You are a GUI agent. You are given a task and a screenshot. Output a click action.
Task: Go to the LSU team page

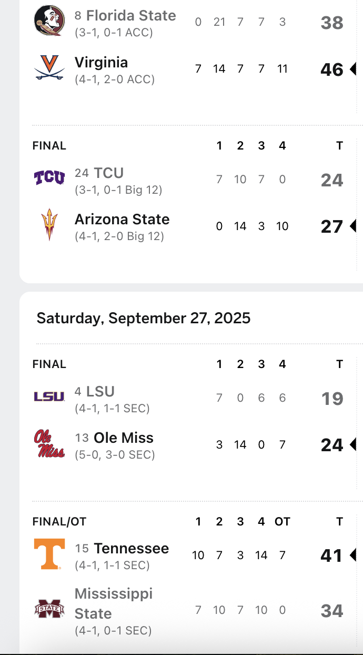tap(100, 392)
